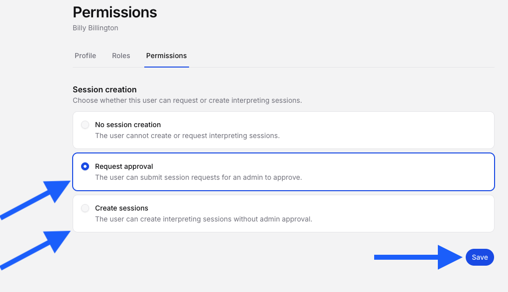Select the No session creation radio button
This screenshot has width=508, height=292.
coord(85,125)
